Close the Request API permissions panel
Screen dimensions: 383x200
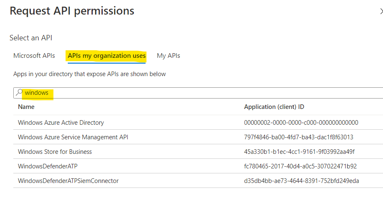coord(381,12)
